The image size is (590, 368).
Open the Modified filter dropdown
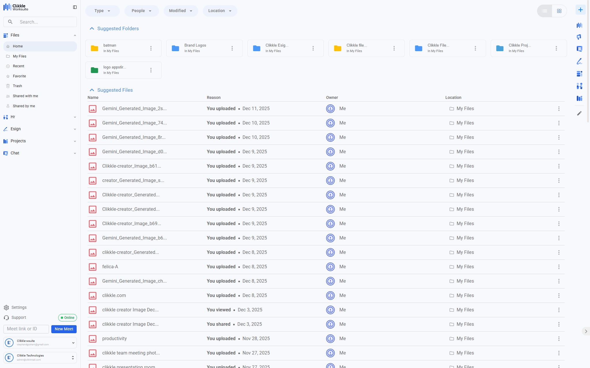point(181,11)
